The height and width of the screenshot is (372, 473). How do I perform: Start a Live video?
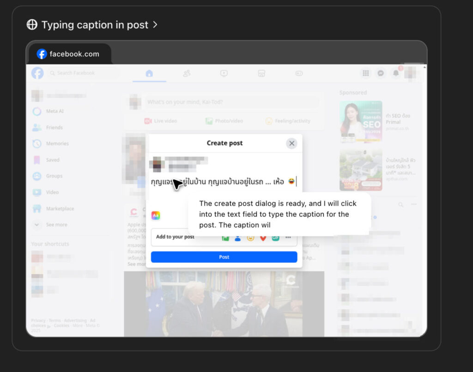[x=161, y=121]
